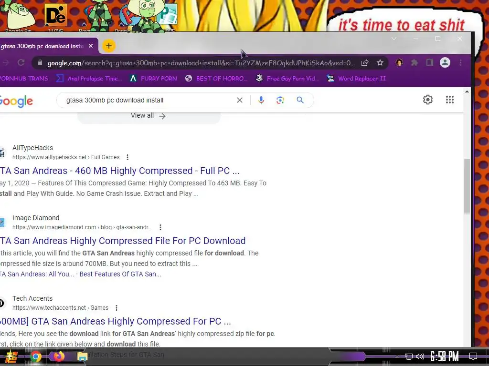Click the techaccents.net Games URL
This screenshot has height=366, width=489.
point(61,308)
